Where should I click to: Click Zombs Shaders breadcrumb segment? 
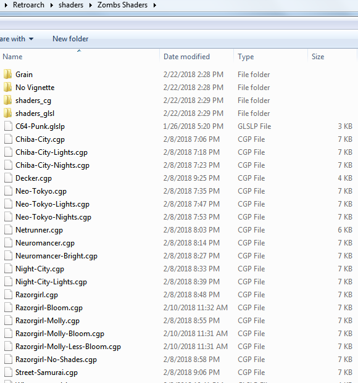pos(122,5)
